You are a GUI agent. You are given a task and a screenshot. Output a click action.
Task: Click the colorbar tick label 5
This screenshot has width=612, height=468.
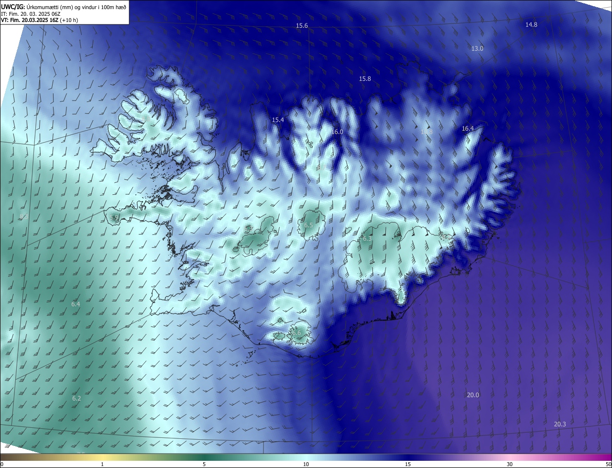tap(204, 465)
